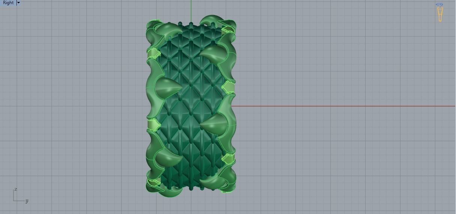Select the green 3D lattice model
Image resolution: width=456 pixels, height=214 pixels.
click(x=191, y=106)
